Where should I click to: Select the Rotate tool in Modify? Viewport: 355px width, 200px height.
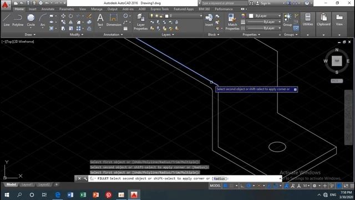[x=71, y=16]
